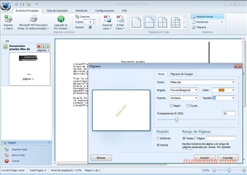Screen dimensions: 247x175
Task: Click the zoom out minus button
Action: point(214,170)
